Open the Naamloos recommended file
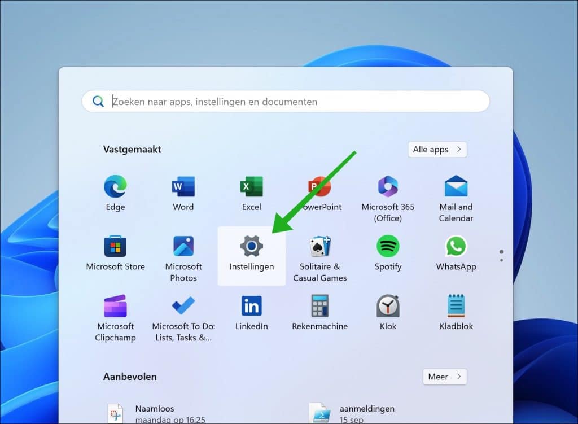 [156, 413]
